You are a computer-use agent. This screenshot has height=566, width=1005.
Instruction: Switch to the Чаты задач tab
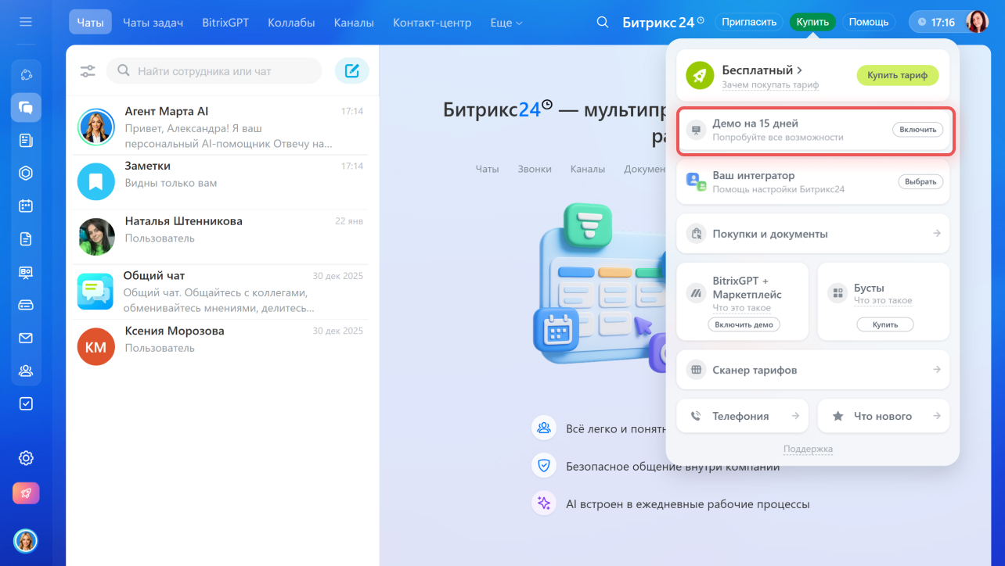[153, 23]
